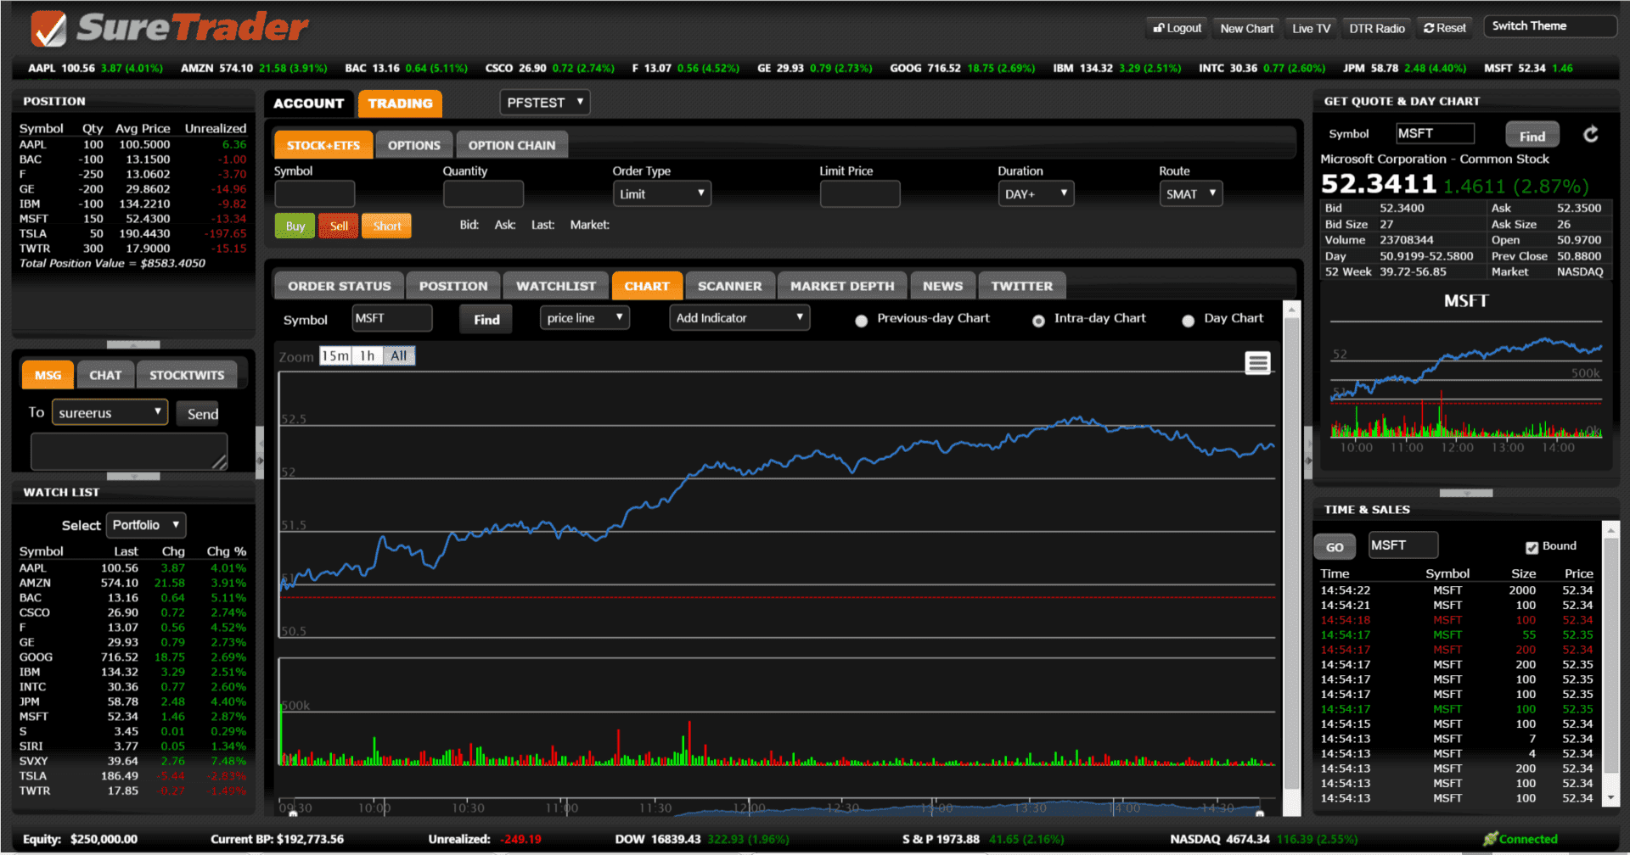Open the NEWS tab
1630x855 pixels.
pyautogui.click(x=942, y=286)
